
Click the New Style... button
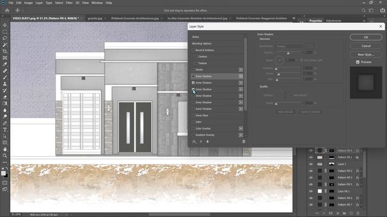[x=366, y=54]
